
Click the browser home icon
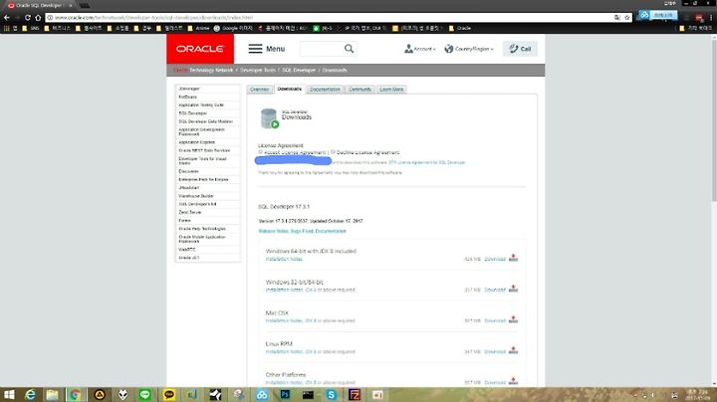38,17
